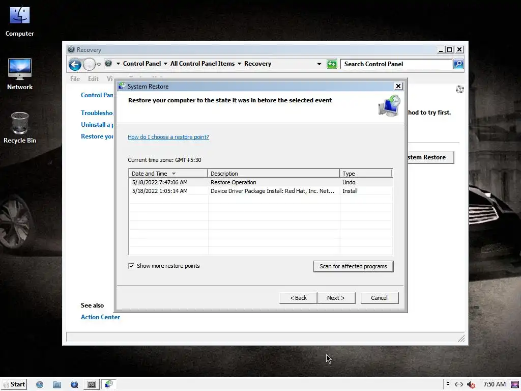Open the Edit menu in Recovery window
This screenshot has height=391, width=521.
coord(94,79)
